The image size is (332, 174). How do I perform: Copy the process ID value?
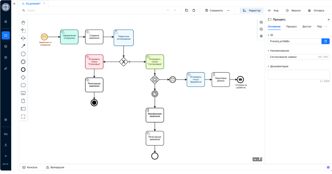click(x=326, y=41)
